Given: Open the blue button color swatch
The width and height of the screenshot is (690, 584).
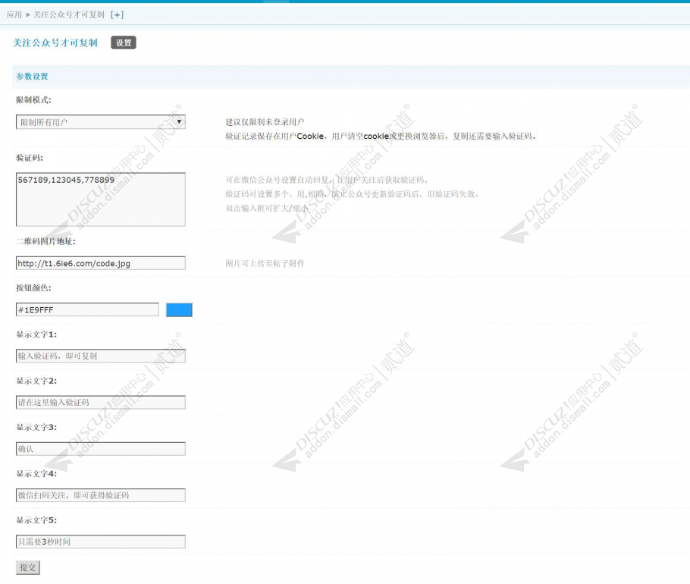Looking at the screenshot, I should point(179,310).
